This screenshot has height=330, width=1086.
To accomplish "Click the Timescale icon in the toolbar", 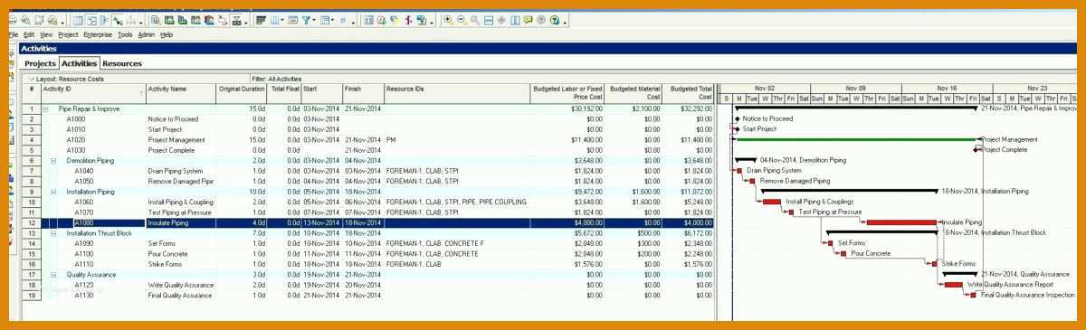I will point(293,19).
